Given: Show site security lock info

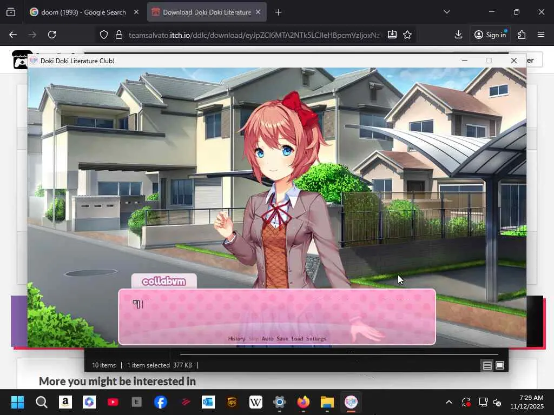Looking at the screenshot, I should coord(119,35).
